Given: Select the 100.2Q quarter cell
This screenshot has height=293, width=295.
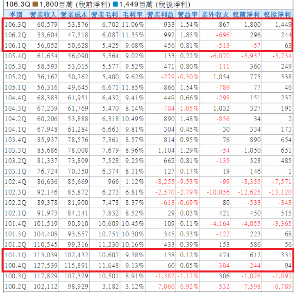Looking at the screenshot, I should pos(16,286).
